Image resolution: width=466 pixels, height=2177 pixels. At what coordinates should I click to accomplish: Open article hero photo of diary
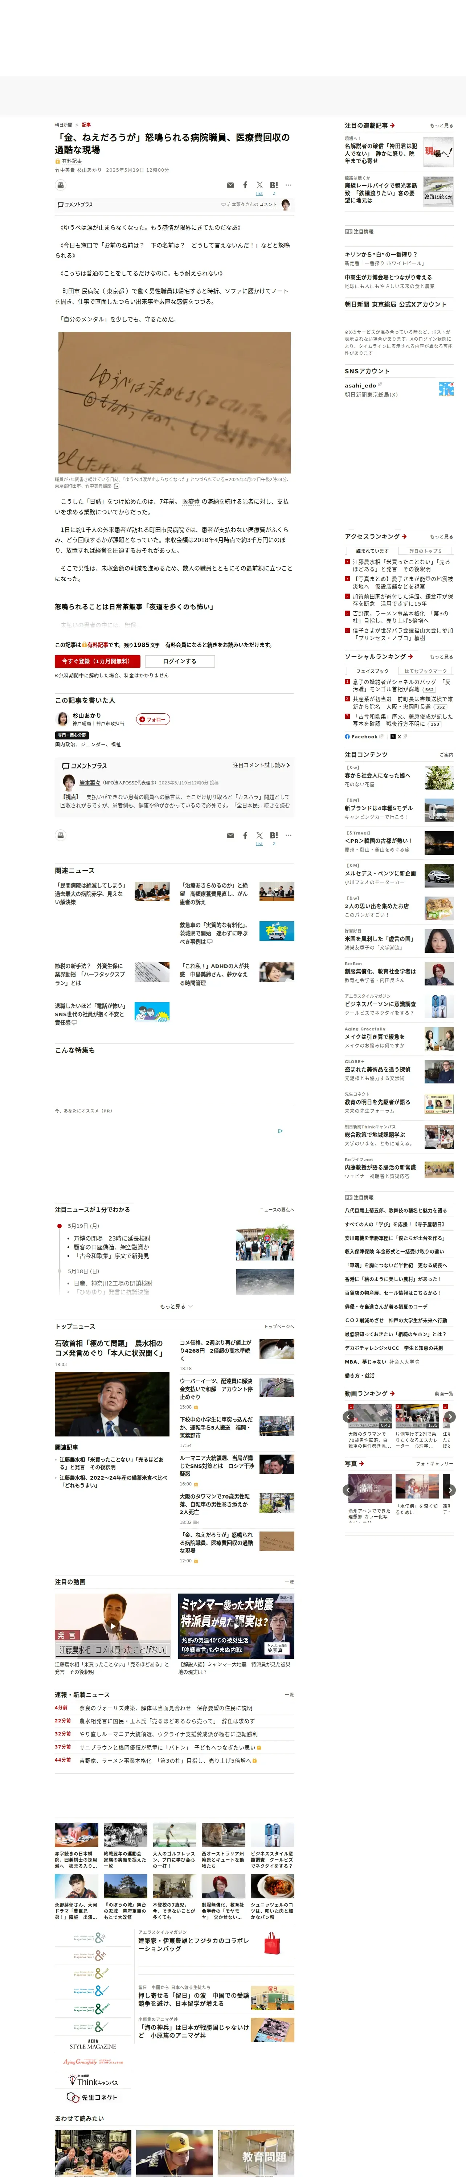click(174, 402)
